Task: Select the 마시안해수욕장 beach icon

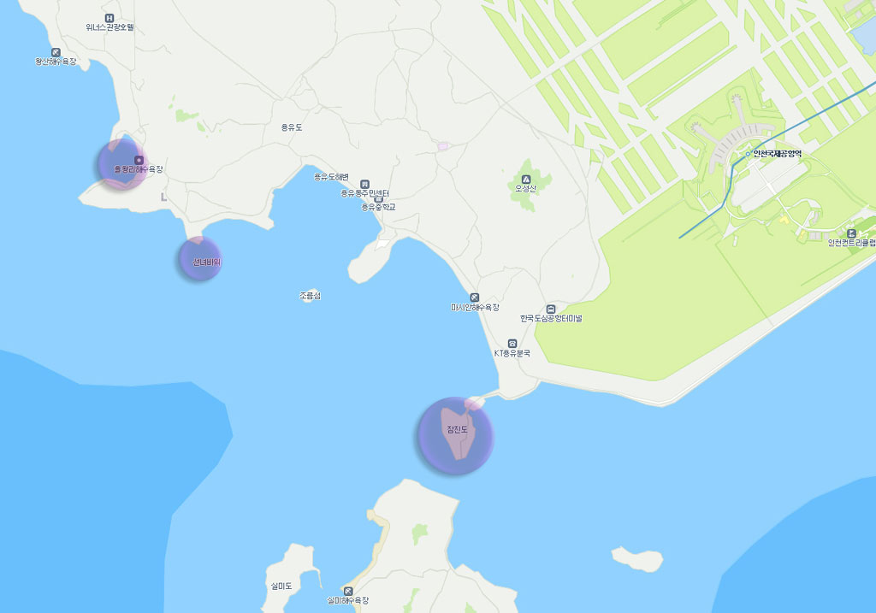Action: point(474,298)
